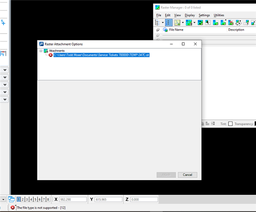The width and height of the screenshot is (256, 212).
Task: Select the 347C.cit file path entry
Action: tap(101, 55)
